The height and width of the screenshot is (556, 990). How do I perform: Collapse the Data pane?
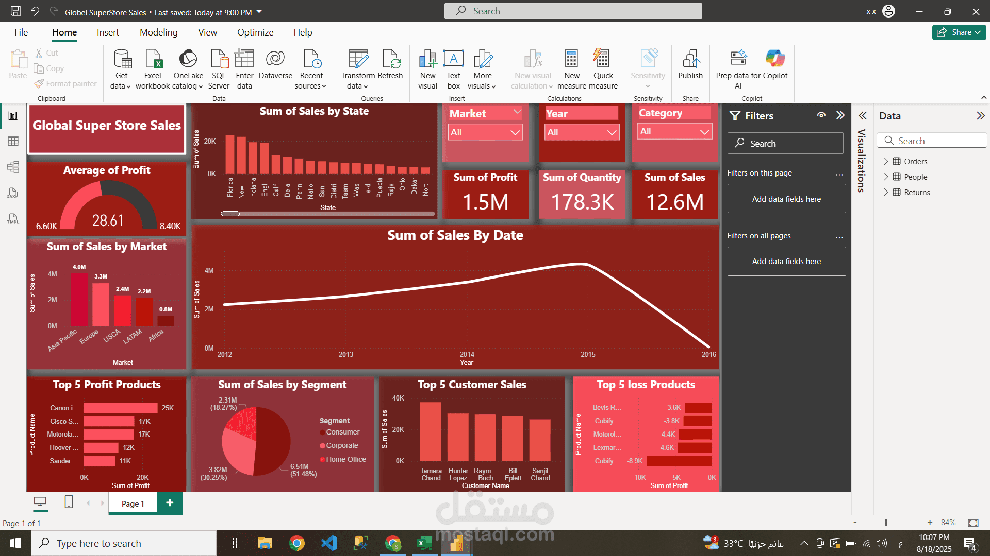pos(980,116)
